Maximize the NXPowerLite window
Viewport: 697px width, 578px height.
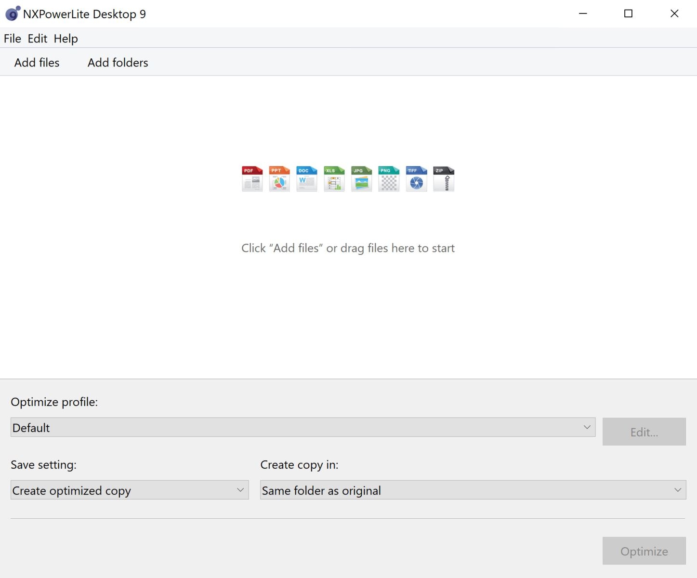point(628,13)
